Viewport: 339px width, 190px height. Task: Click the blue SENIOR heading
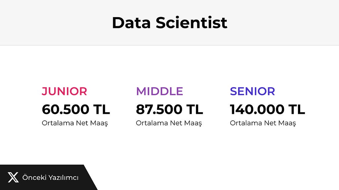(x=253, y=91)
